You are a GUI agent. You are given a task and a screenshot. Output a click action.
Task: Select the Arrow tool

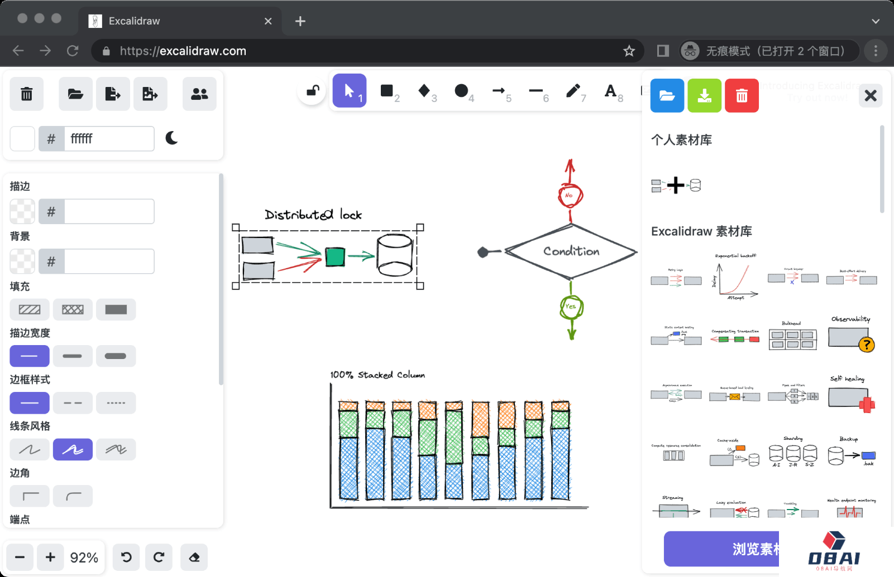[499, 91]
